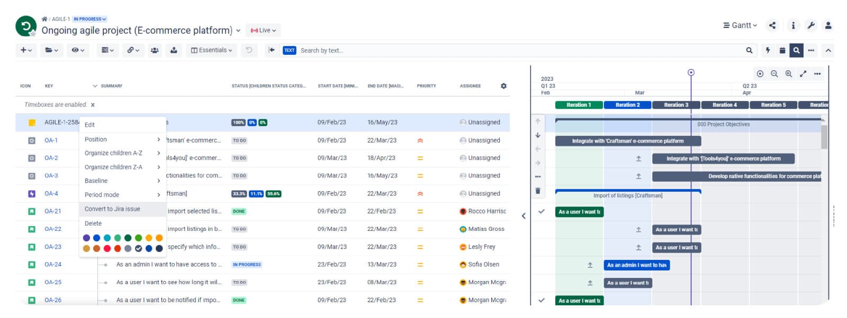Click the AGILE-1 breadcrumb link
The height and width of the screenshot is (318, 847).
pos(60,19)
